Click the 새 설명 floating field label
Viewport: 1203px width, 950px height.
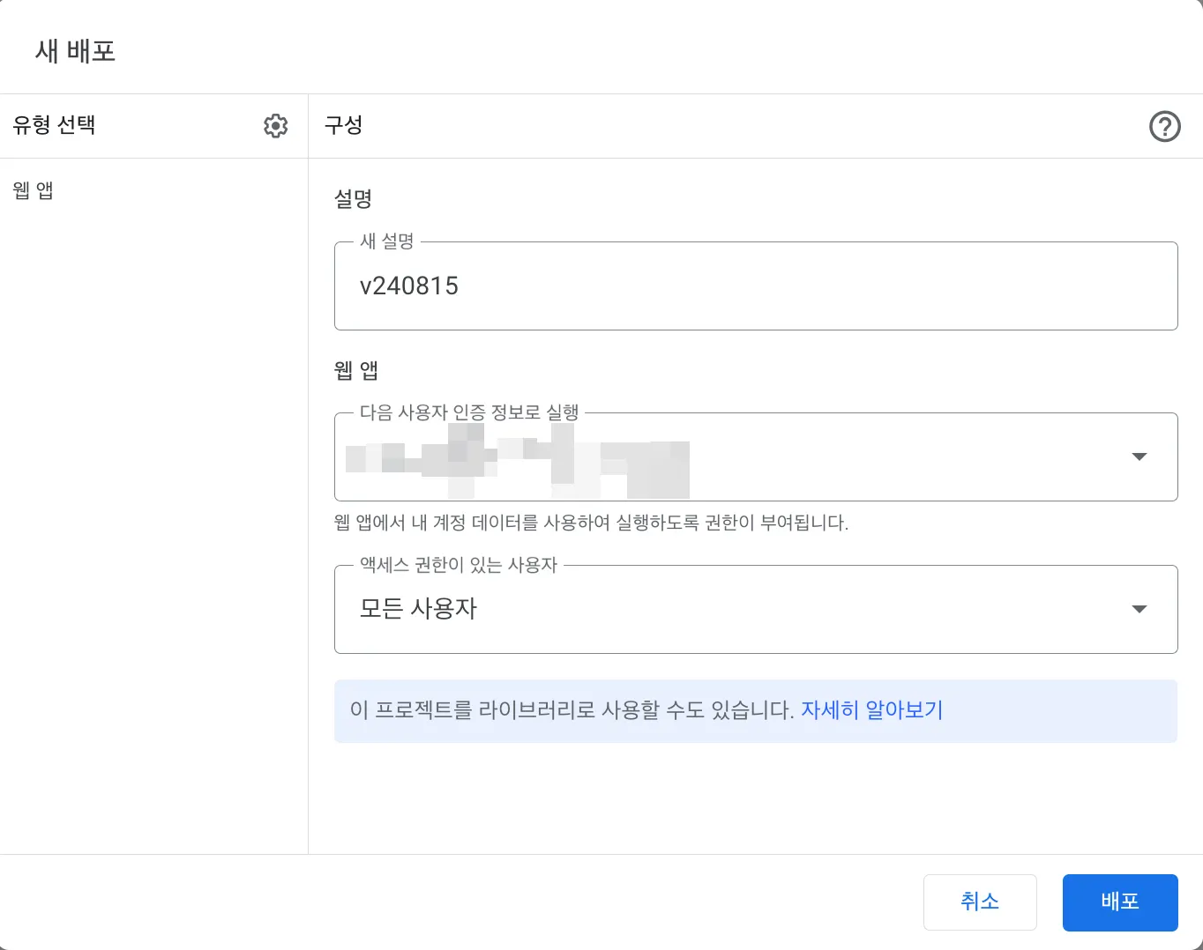(387, 241)
